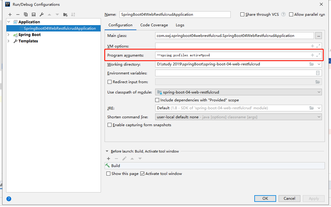Select Build task in Before launch list
The image size is (331, 207).
point(215,166)
